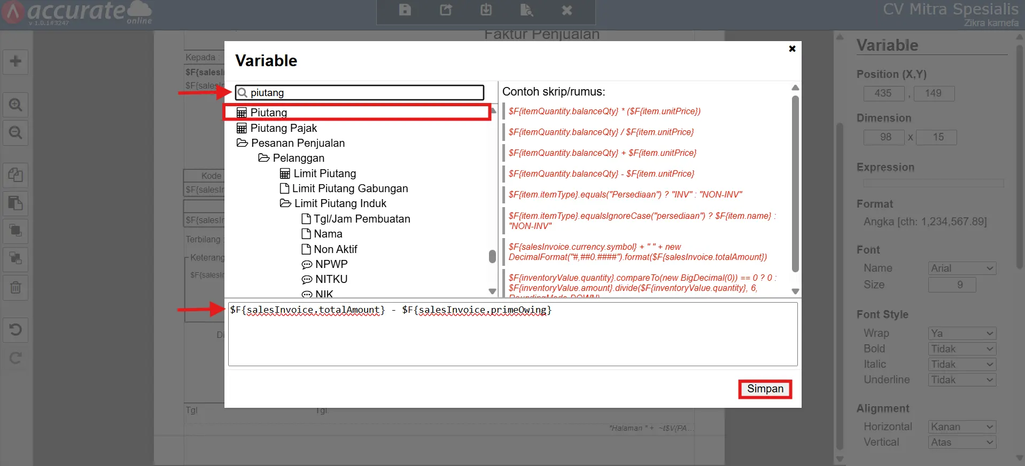Viewport: 1025px width, 466px height.
Task: Collapse the Limit Piutang Induk folder
Action: pyautogui.click(x=285, y=203)
